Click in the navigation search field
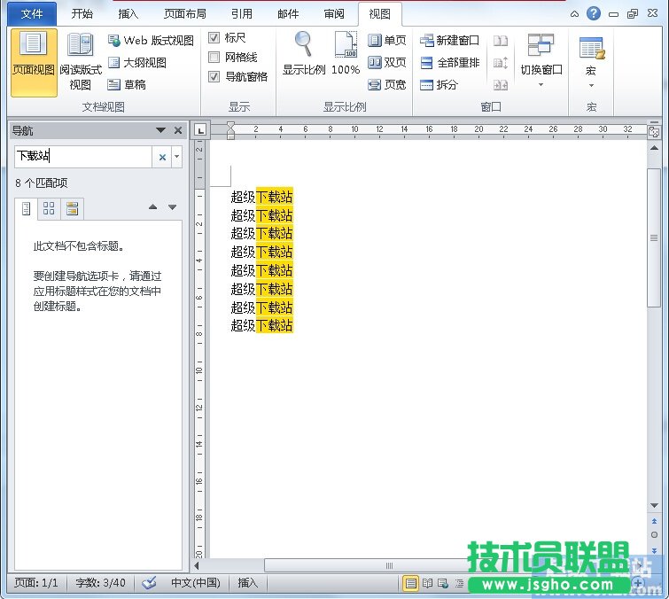The height and width of the screenshot is (599, 669). click(x=82, y=157)
